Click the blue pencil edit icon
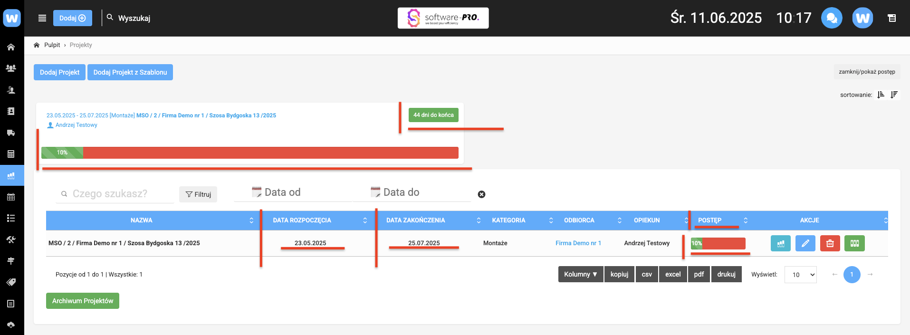This screenshot has height=335, width=910. (805, 243)
